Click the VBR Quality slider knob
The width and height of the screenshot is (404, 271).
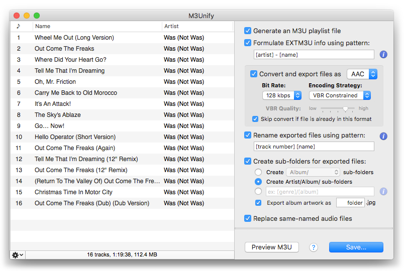345,109
